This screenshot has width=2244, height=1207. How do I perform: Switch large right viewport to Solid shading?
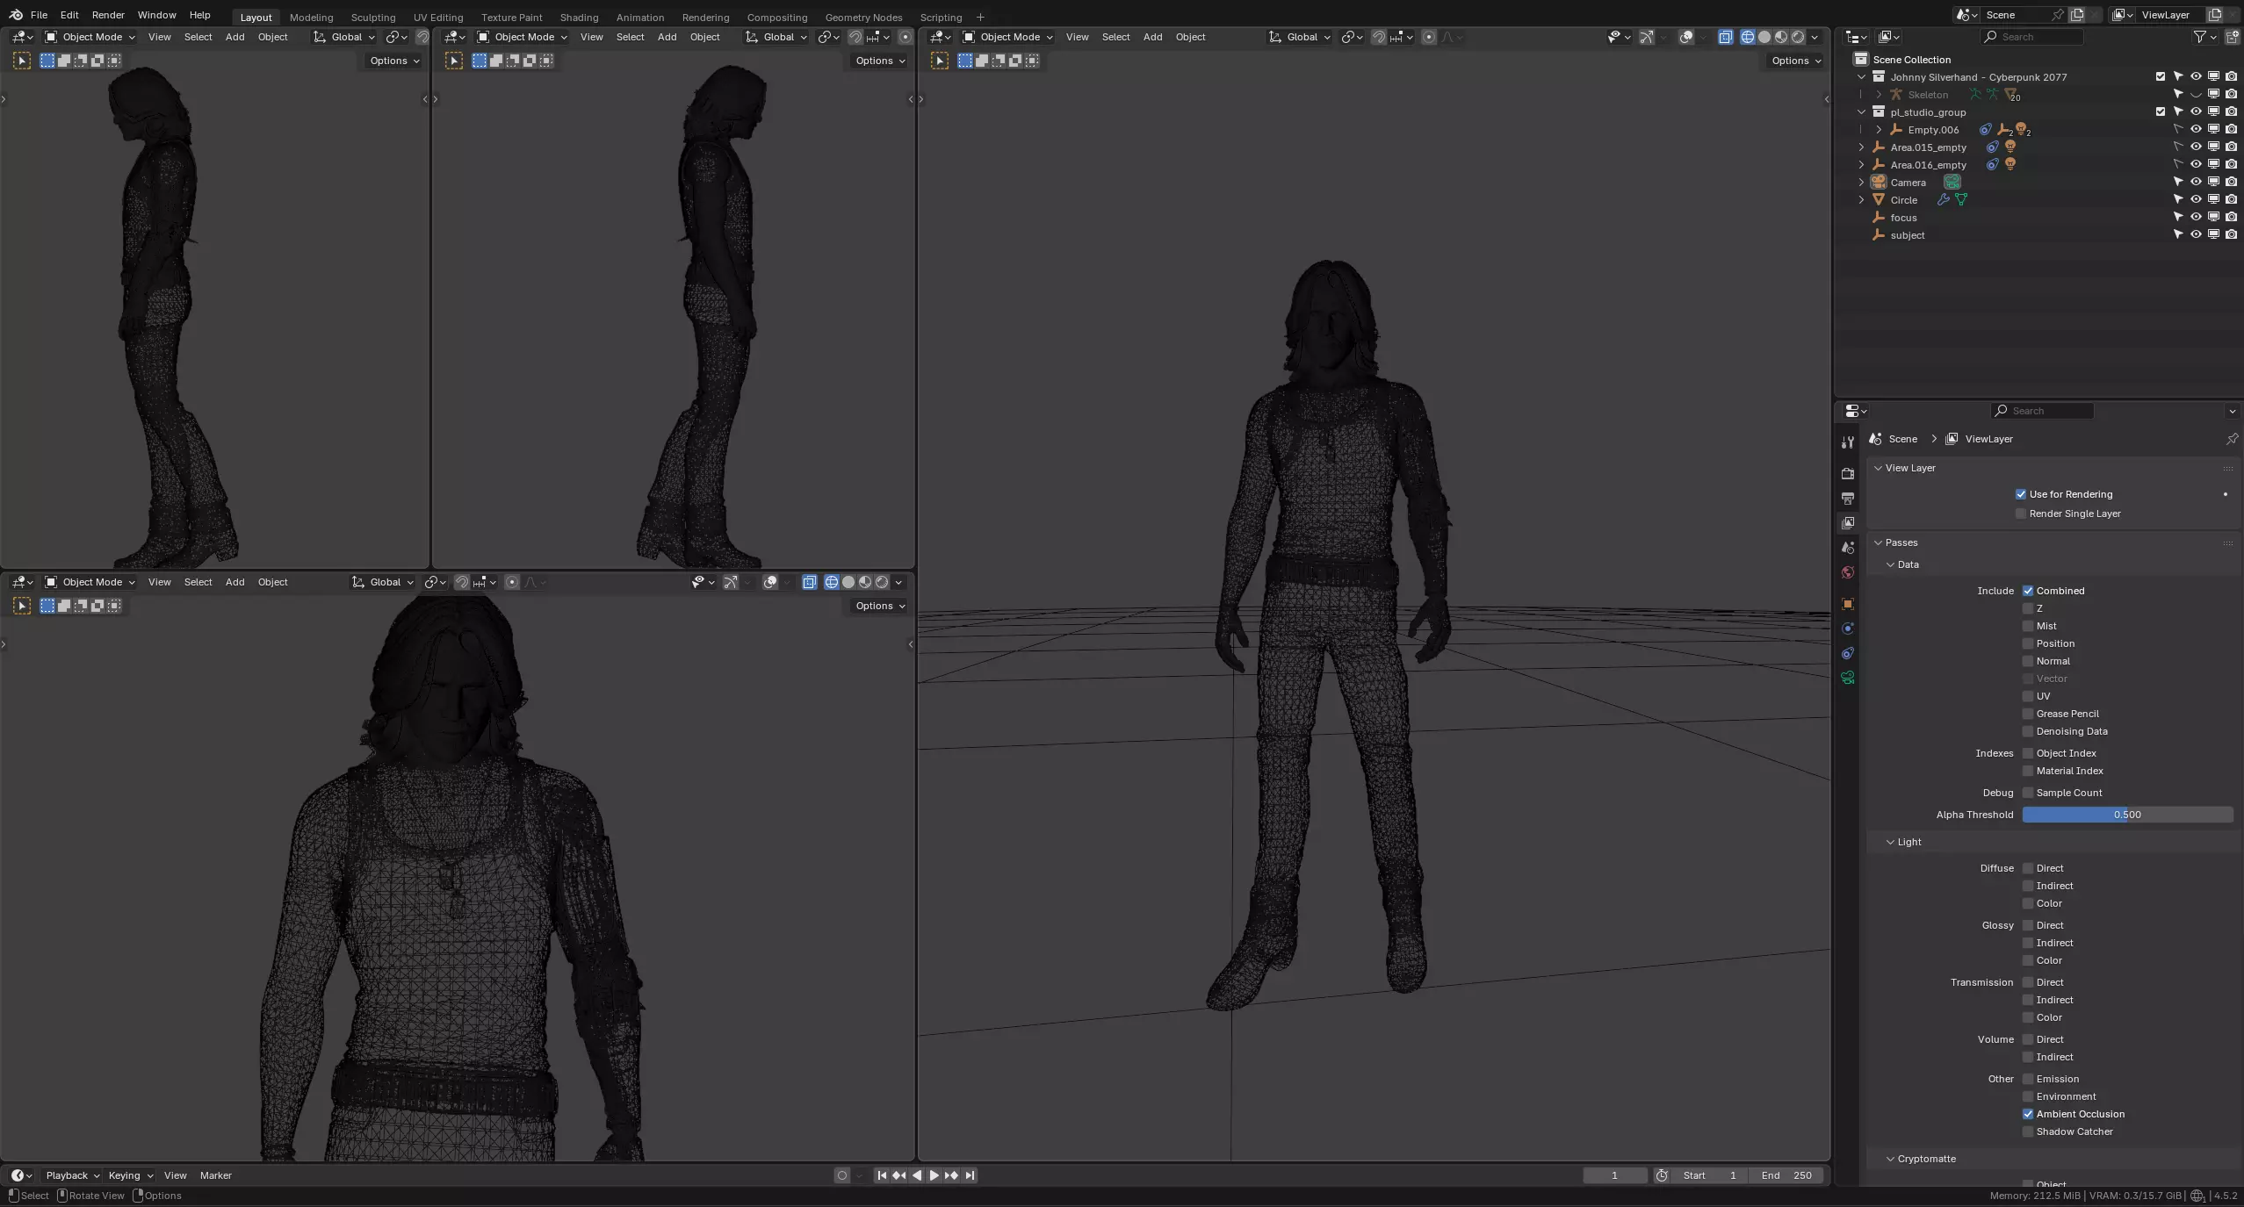[x=1764, y=37]
